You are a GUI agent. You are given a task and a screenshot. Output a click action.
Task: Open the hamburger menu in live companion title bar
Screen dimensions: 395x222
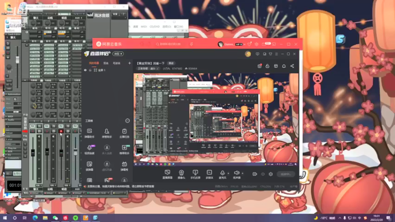point(276,54)
